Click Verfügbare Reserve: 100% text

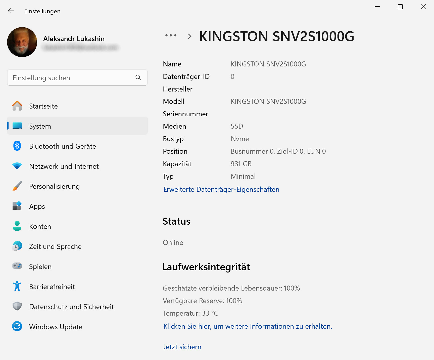[x=203, y=301]
